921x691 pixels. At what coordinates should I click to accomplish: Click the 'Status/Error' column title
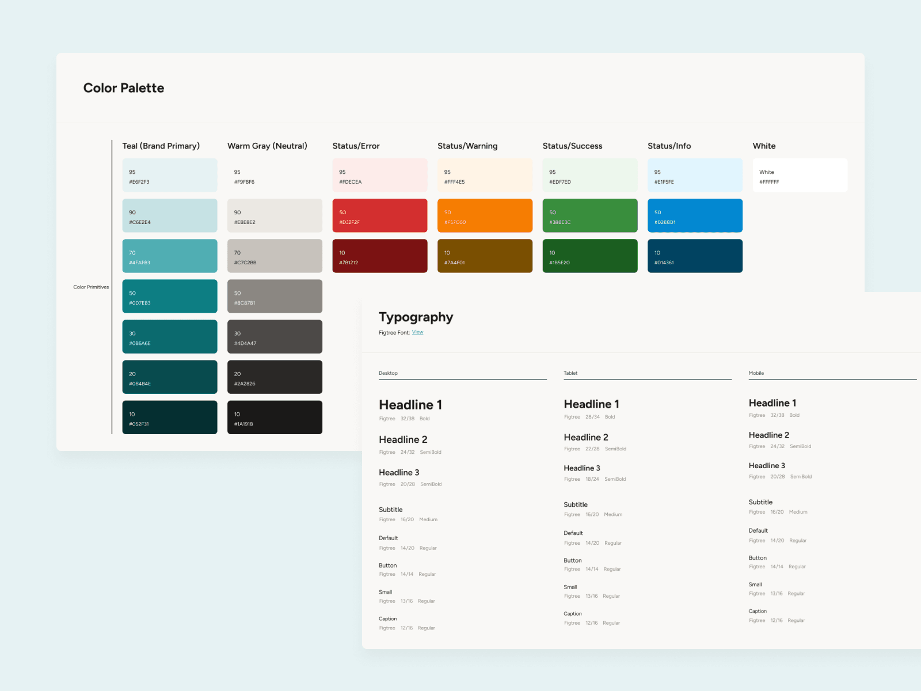[x=356, y=146]
